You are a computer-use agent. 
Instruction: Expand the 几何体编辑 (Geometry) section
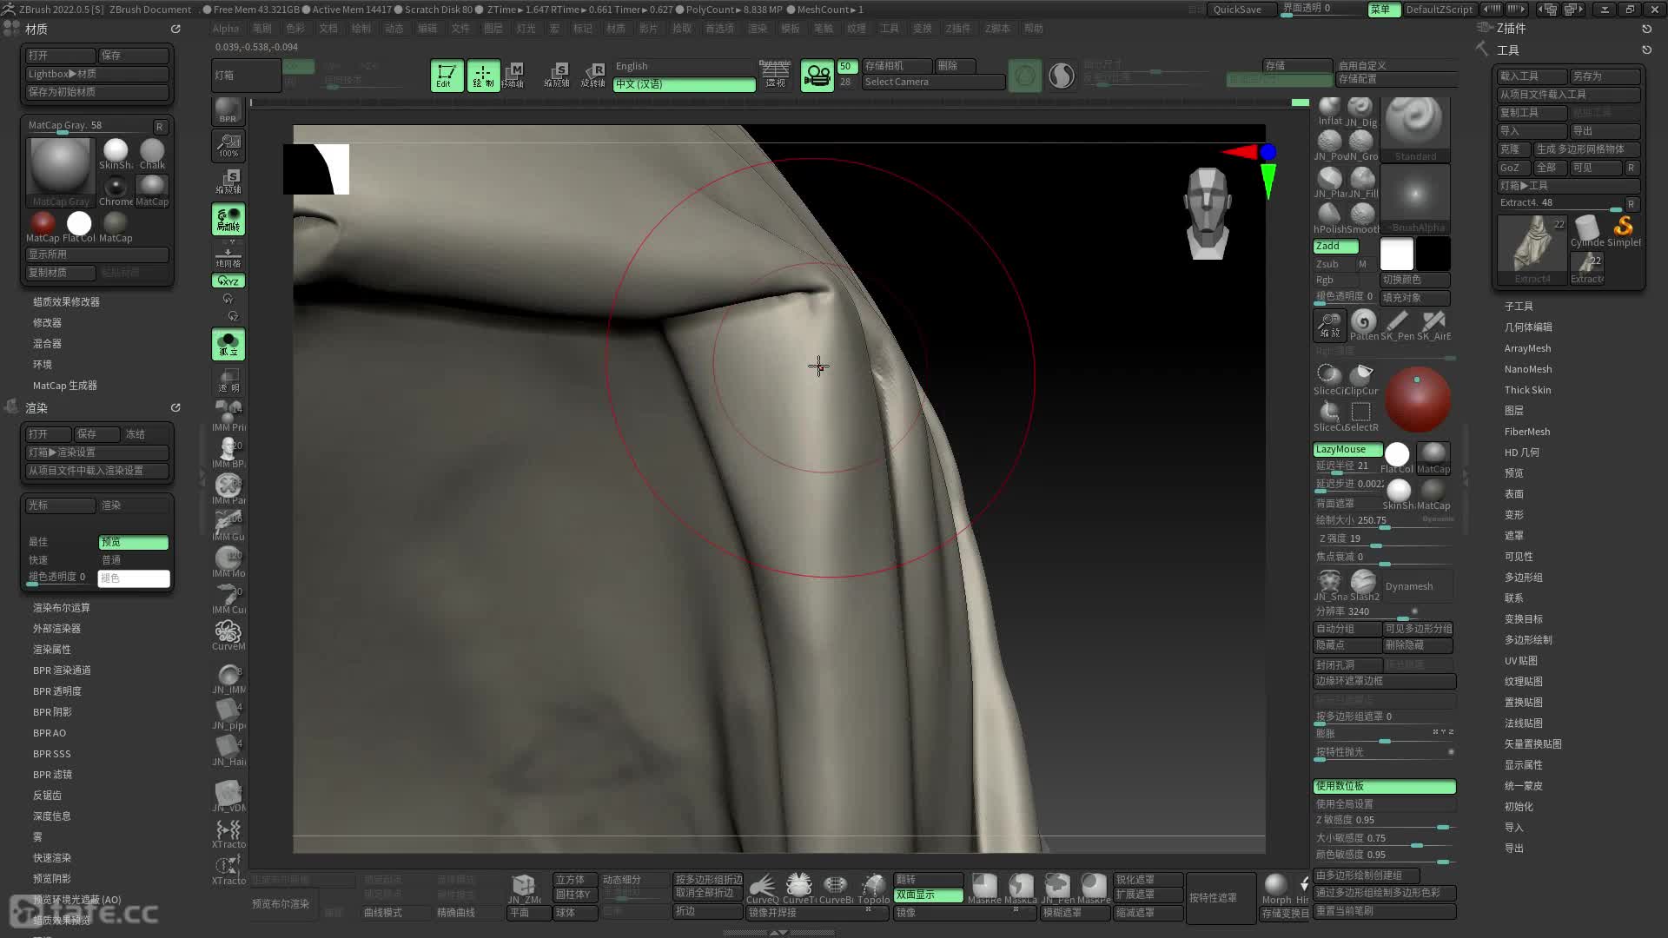pyautogui.click(x=1528, y=327)
